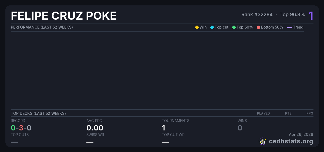Click the large purple number 1 badge
This screenshot has height=152, width=324.
pos(311,16)
